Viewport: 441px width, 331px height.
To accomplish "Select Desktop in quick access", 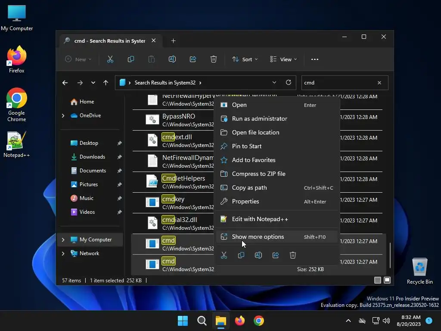I will click(90, 143).
